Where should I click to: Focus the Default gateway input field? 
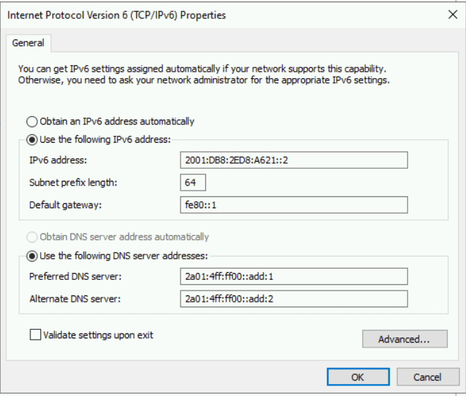pyautogui.click(x=293, y=205)
